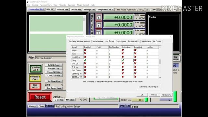Open the Encoder/MPG's tab

[134, 41]
